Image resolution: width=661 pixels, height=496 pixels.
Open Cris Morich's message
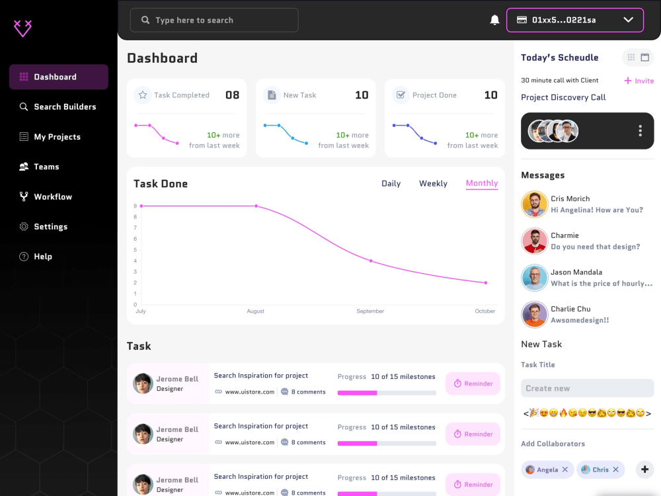(x=587, y=204)
